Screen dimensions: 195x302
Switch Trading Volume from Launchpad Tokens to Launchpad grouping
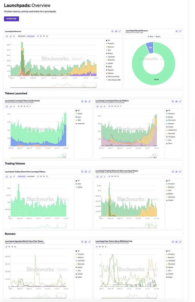[31, 176]
